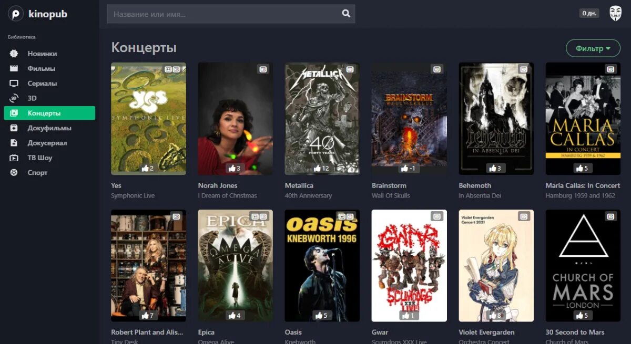The height and width of the screenshot is (344, 631).
Task: Open the Behemoth In Absentia Dei poster
Action: (x=496, y=119)
